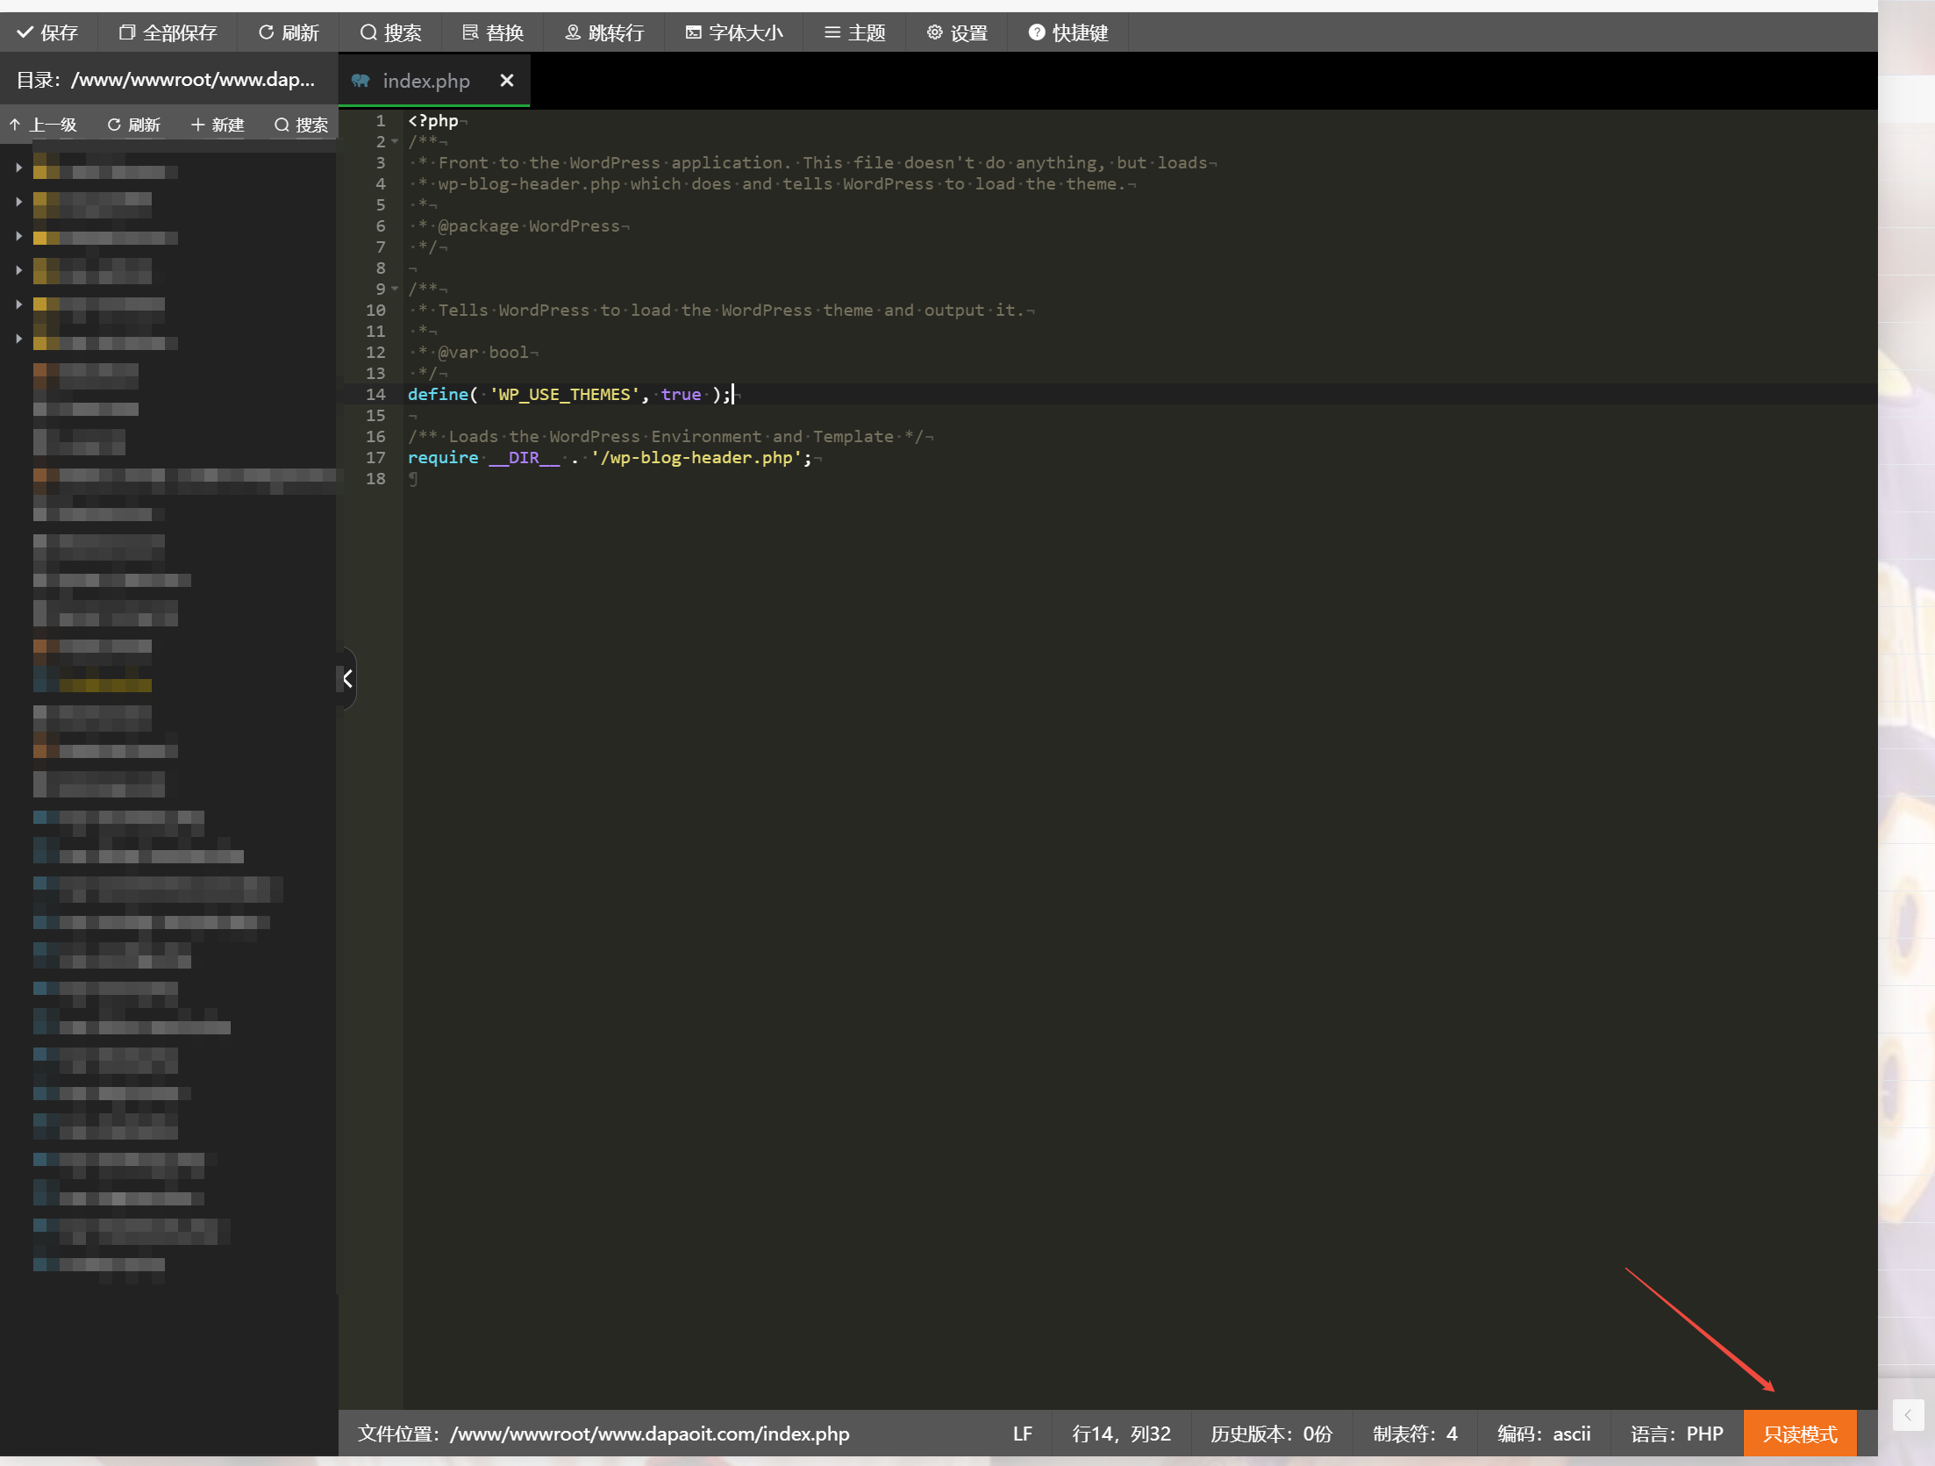Select the index.php tab
This screenshot has width=1935, height=1466.
click(425, 81)
